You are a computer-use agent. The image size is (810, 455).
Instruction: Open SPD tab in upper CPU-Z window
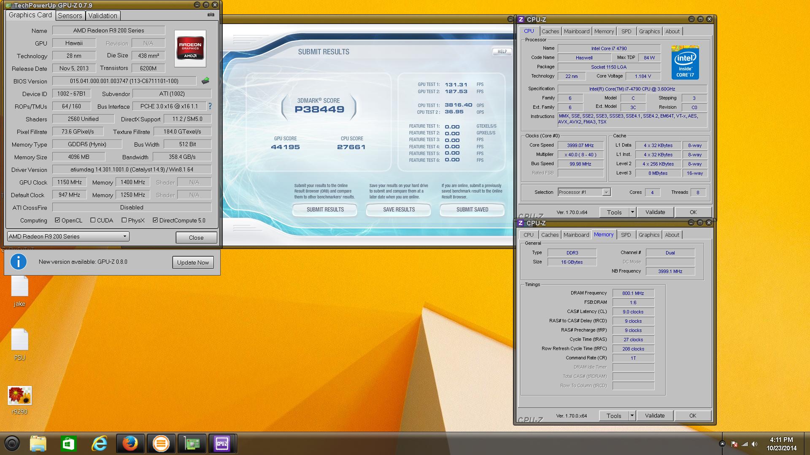point(626,31)
